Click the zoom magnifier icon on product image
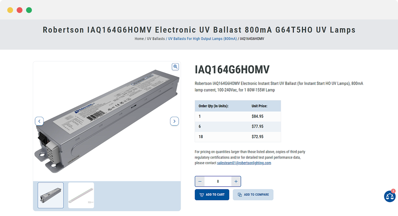398x216 pixels. (x=175, y=67)
